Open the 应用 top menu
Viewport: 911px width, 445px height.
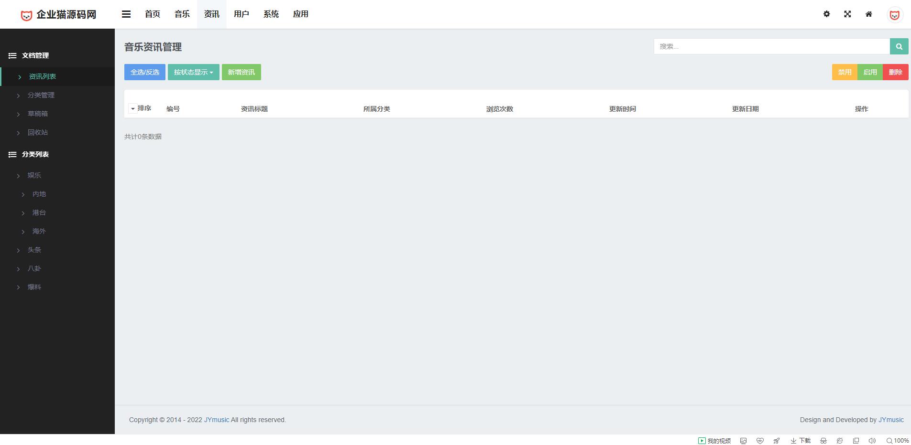click(301, 14)
